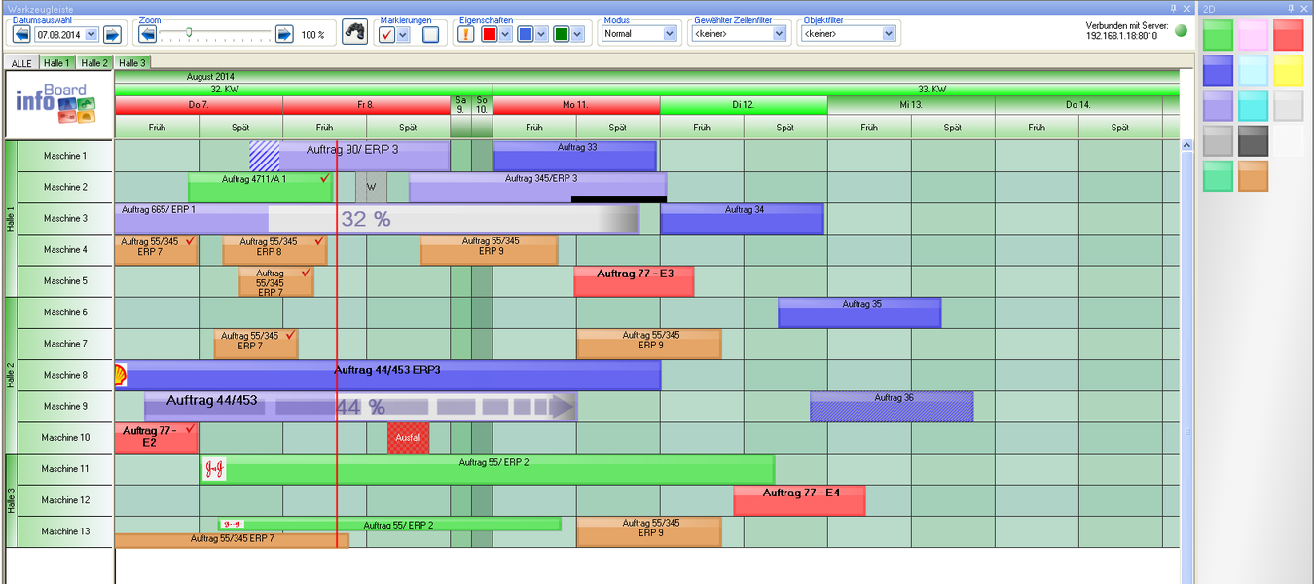
Task: Click the pin icon on the 2D panel
Action: (1293, 8)
